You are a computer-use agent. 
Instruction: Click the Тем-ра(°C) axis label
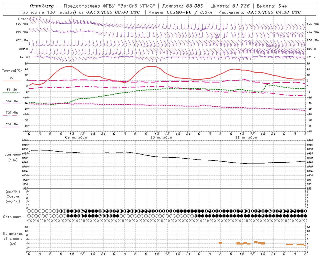[12, 71]
